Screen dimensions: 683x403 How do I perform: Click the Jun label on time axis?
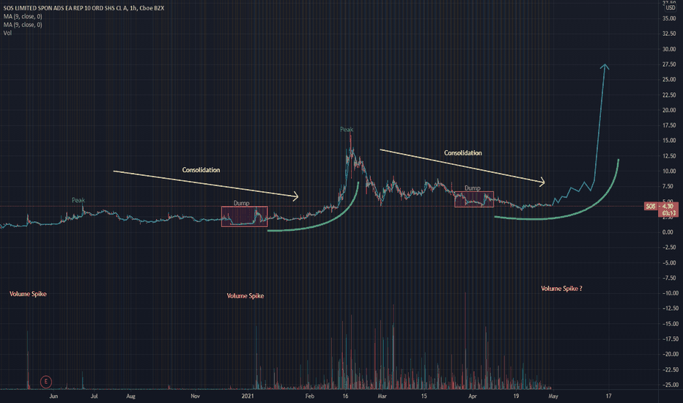(x=53, y=396)
